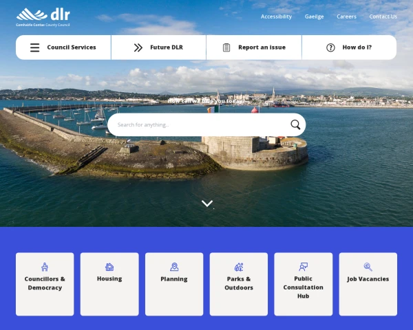Click the question mark help icon

tap(330, 47)
